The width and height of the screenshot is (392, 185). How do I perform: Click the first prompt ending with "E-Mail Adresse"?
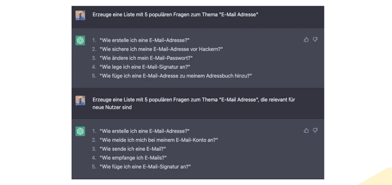point(175,14)
